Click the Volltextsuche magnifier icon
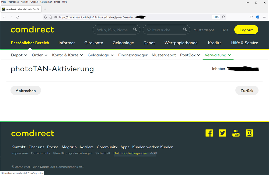Screen dimensions: 269x175 (185, 30)
